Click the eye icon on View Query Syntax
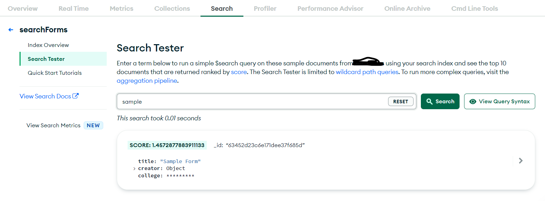 click(x=473, y=101)
